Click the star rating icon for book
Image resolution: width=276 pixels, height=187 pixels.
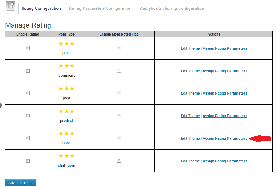pos(66,134)
